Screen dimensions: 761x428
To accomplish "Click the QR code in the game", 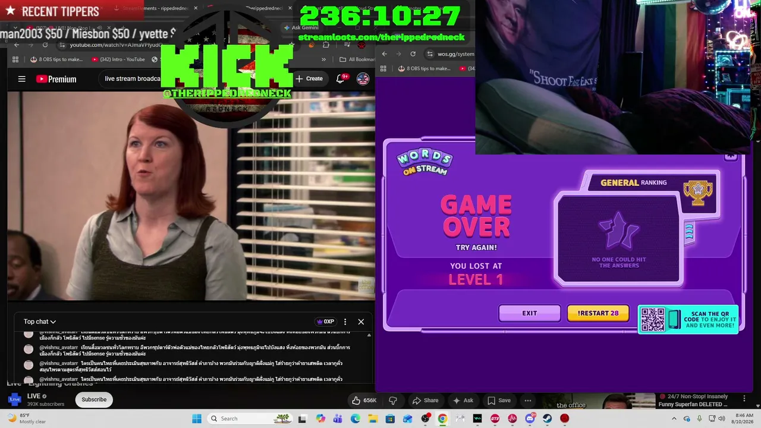I will tap(653, 320).
